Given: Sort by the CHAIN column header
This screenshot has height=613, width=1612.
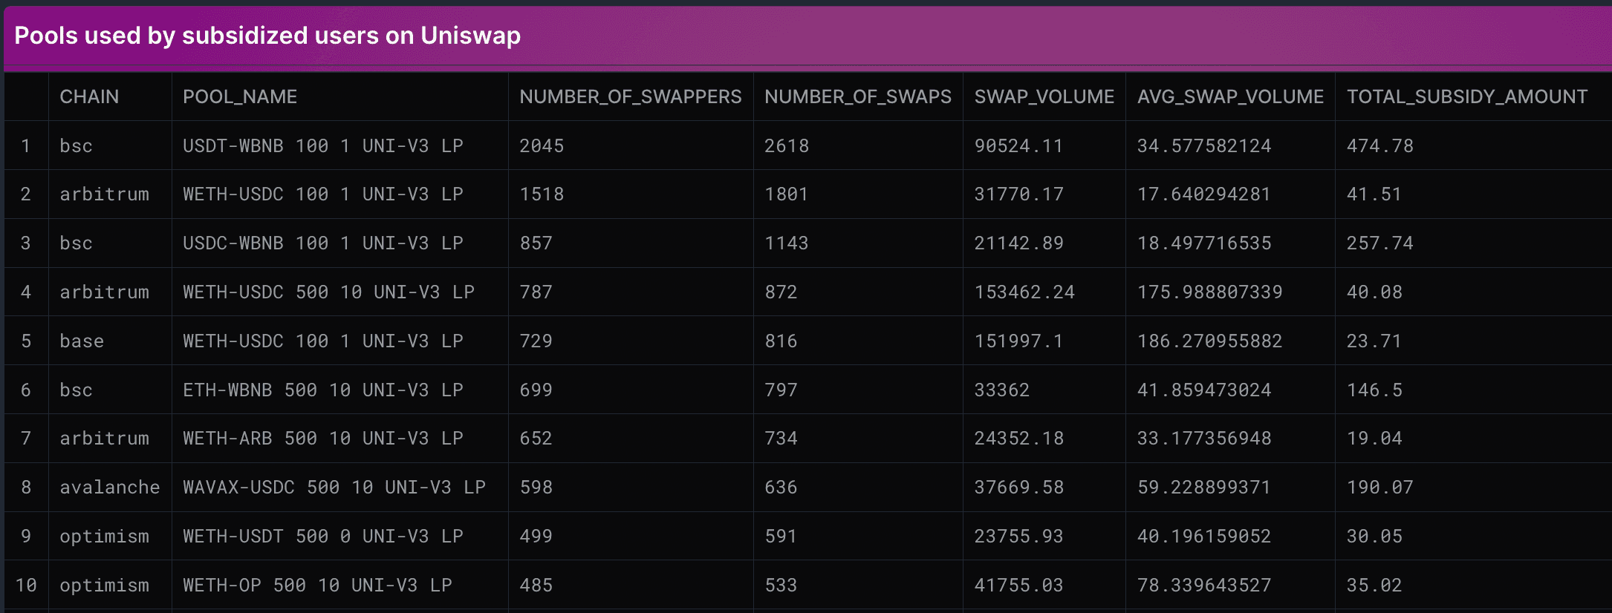Looking at the screenshot, I should coord(89,96).
